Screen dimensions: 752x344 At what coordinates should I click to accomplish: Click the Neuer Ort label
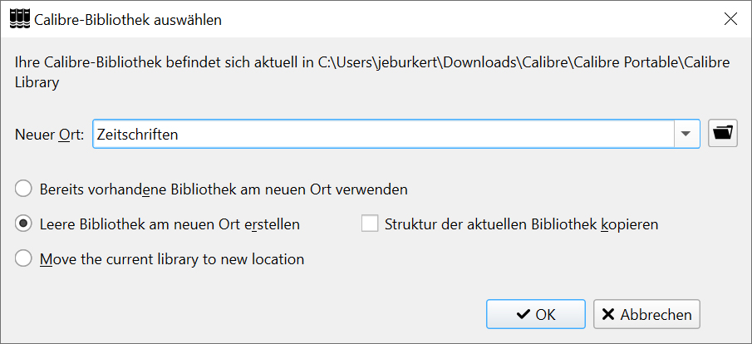[x=50, y=135]
